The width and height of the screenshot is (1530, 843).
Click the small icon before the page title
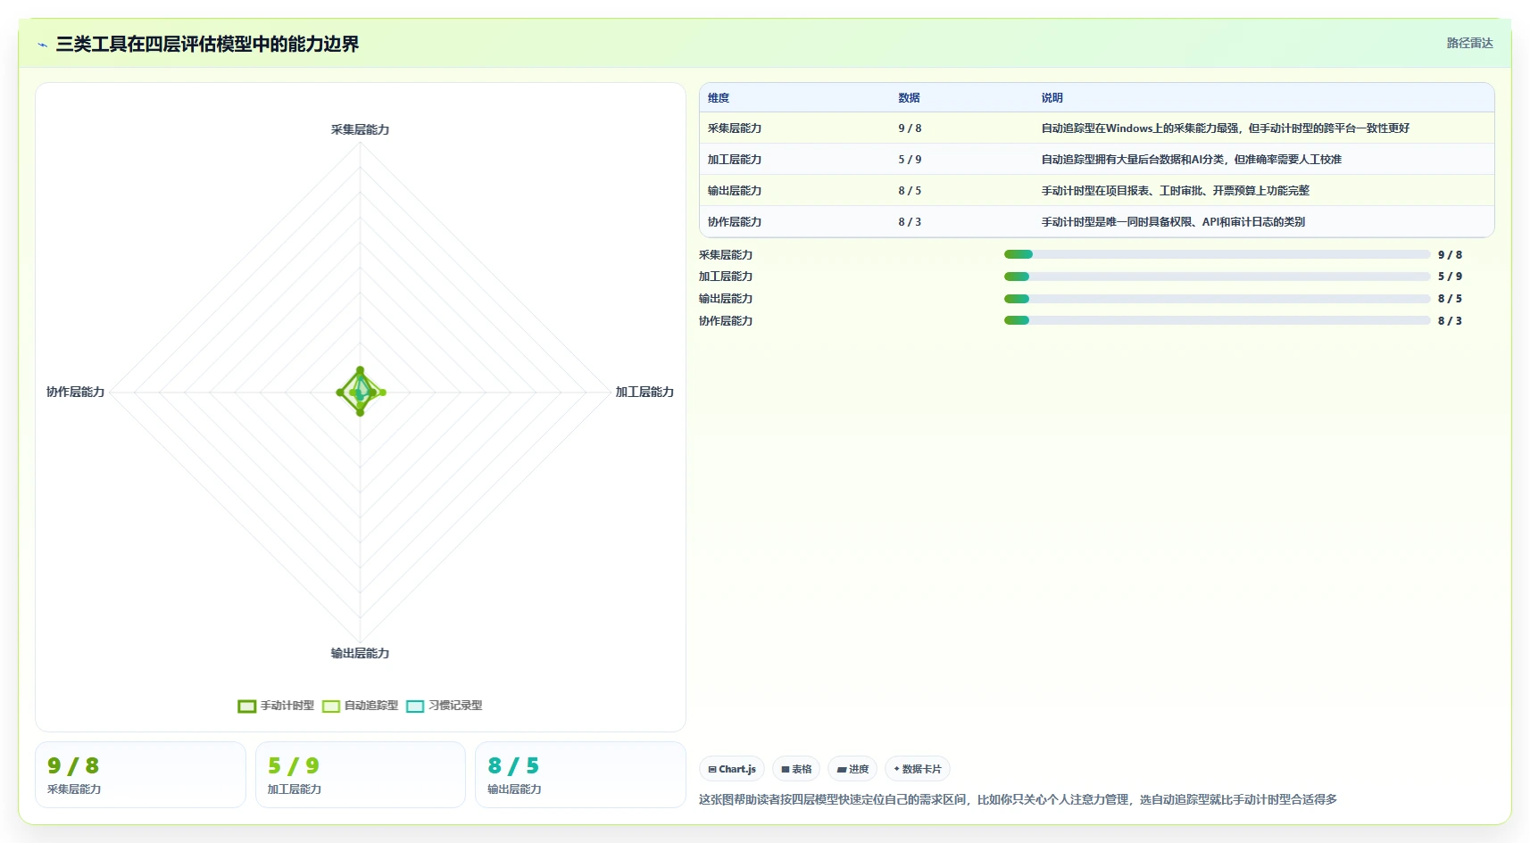click(42, 45)
